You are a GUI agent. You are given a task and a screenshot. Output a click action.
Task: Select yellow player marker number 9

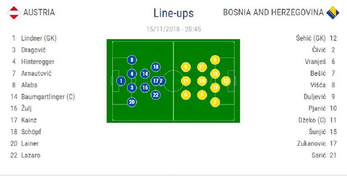pyautogui.click(x=186, y=95)
